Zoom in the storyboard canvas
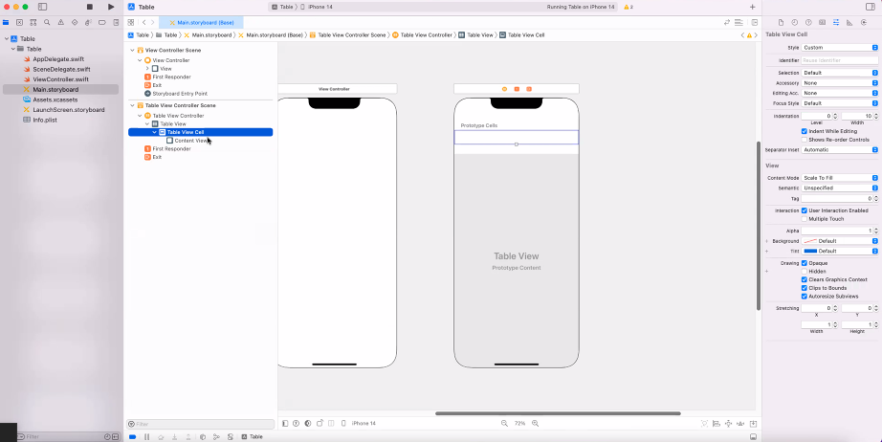The image size is (882, 442). click(535, 424)
